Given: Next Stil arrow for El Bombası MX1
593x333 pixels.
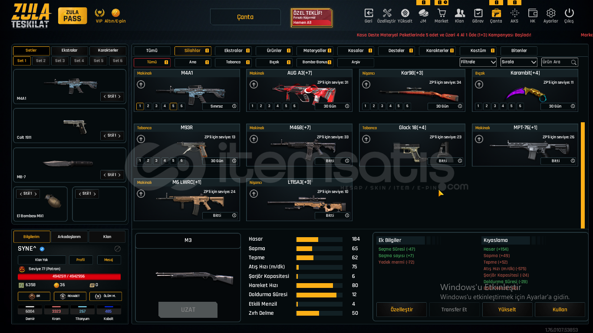Looking at the screenshot, I should click(35, 193).
